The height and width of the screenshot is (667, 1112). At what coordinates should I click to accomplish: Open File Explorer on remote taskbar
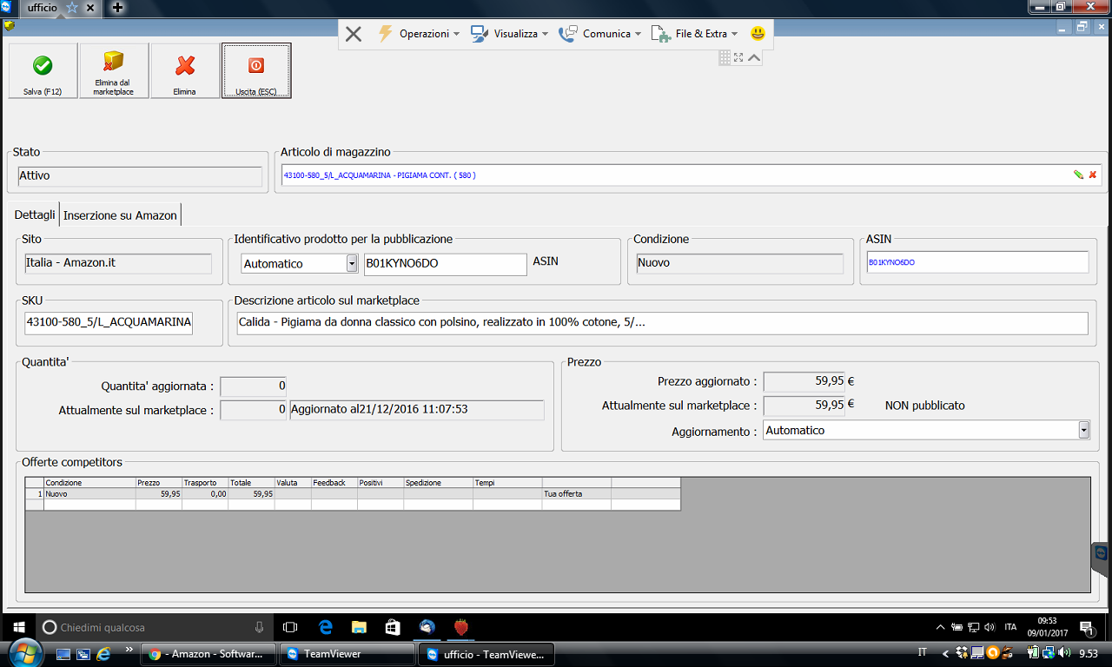pyautogui.click(x=359, y=627)
